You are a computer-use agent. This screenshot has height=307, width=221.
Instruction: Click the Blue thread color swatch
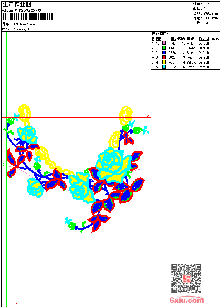(x=164, y=52)
